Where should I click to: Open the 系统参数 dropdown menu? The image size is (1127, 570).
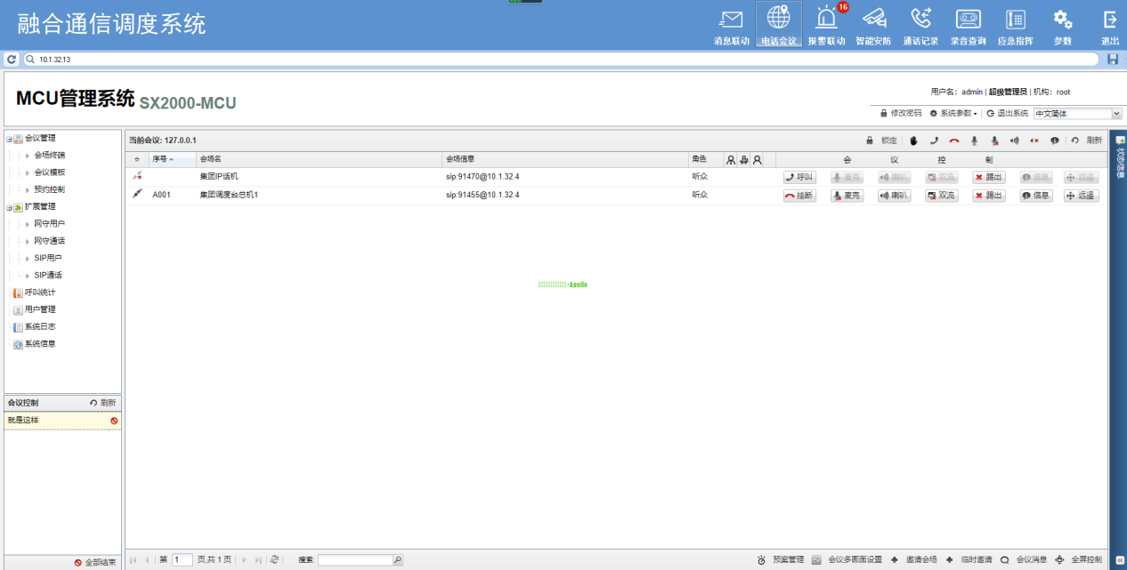(953, 114)
